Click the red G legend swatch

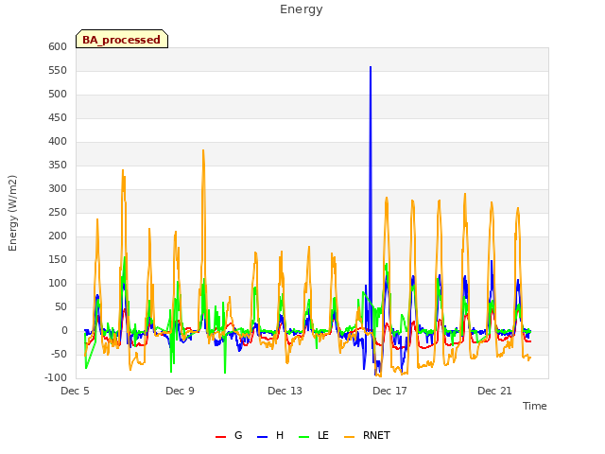click(x=220, y=437)
